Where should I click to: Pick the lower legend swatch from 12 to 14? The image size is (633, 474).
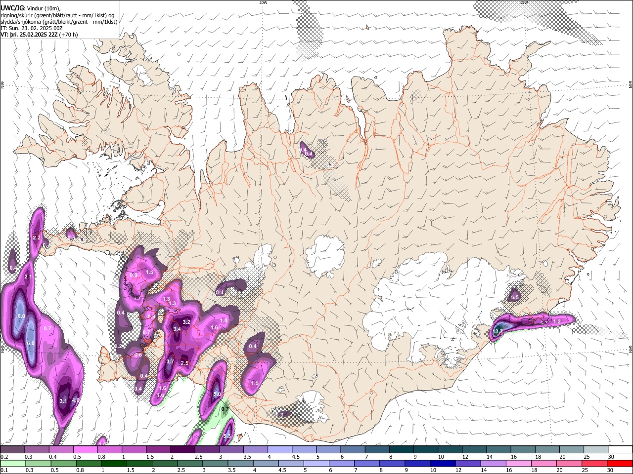(468, 464)
